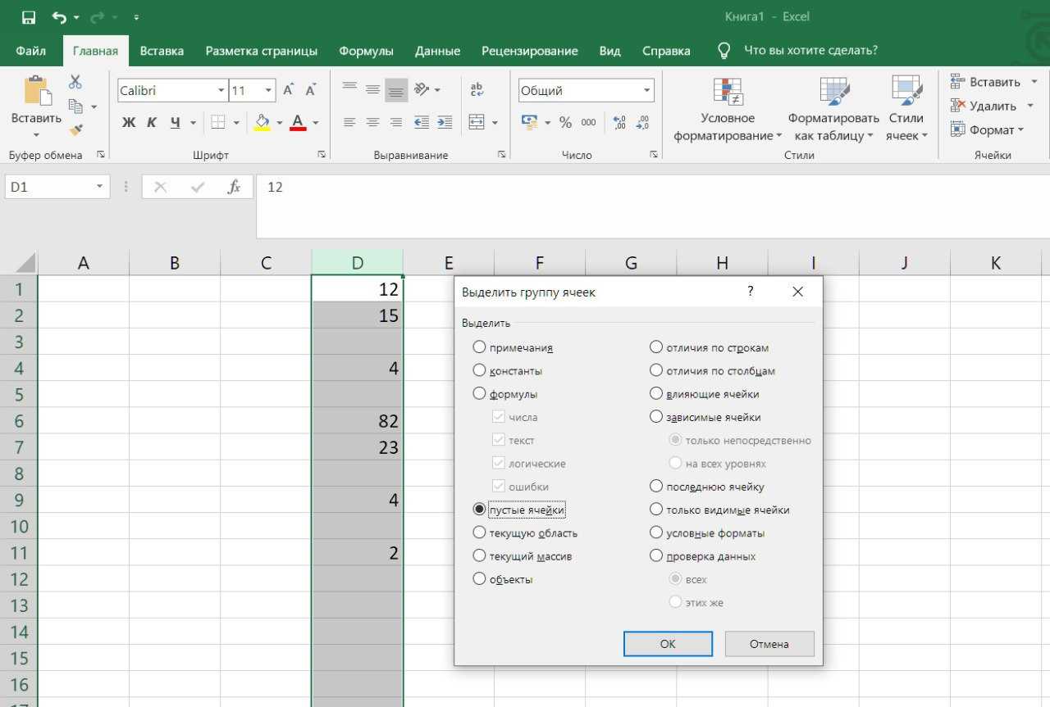Image resolution: width=1050 pixels, height=707 pixels.
Task: Switch to the Рецензирование tab
Action: tap(530, 51)
